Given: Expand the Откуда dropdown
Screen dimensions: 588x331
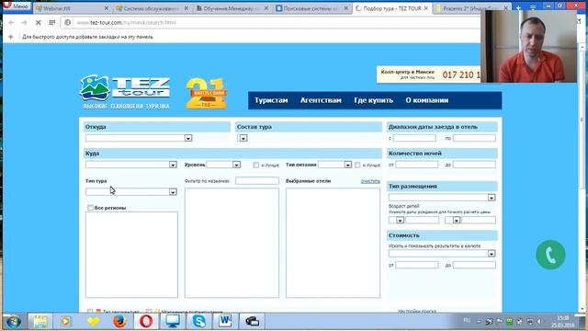Looking at the screenshot, I should click(139, 138).
